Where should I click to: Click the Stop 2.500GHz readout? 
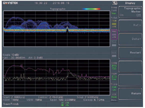click(x=88, y=97)
